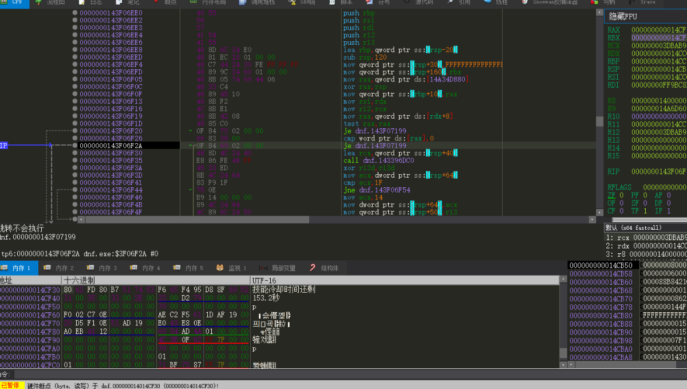Select the current RIP row 0000000143F06F2A
The width and height of the screenshot is (687, 389).
[x=129, y=146]
